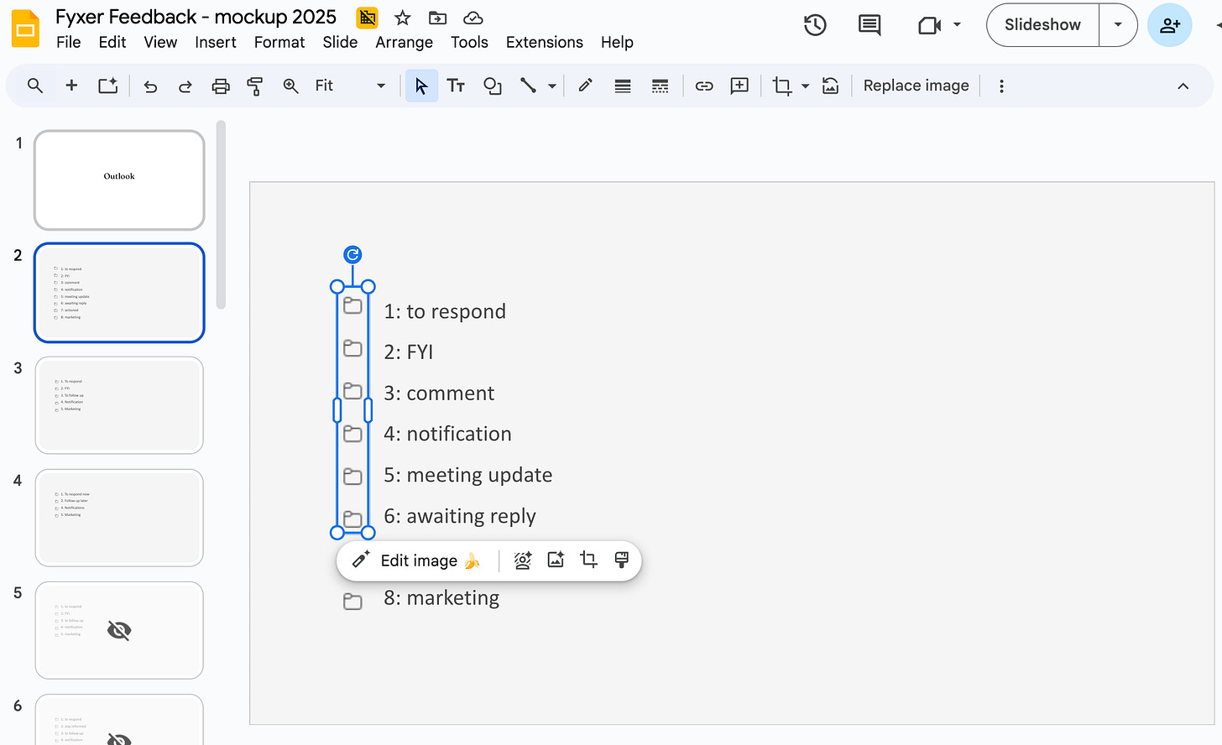Screen dimensions: 1222x745
Task: Expand video call options arrow
Action: 958,25
